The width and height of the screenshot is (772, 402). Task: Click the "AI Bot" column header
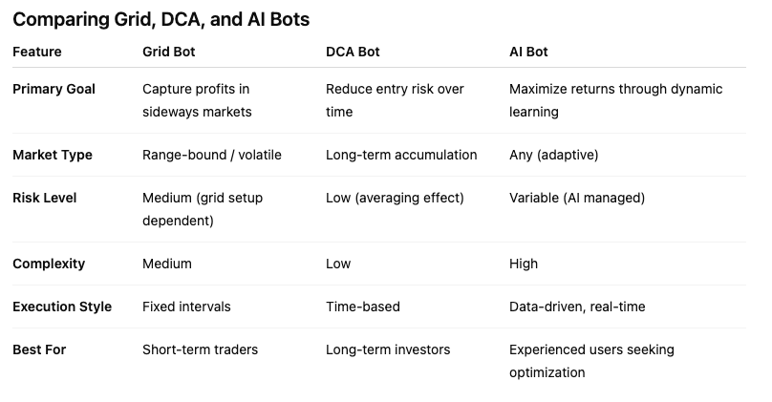tap(528, 52)
